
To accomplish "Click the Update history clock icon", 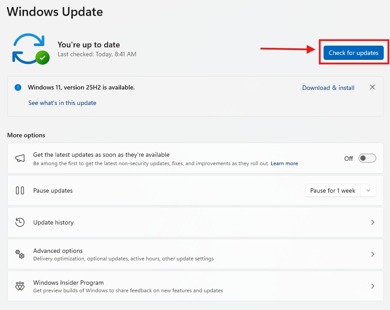I will tap(20, 222).
